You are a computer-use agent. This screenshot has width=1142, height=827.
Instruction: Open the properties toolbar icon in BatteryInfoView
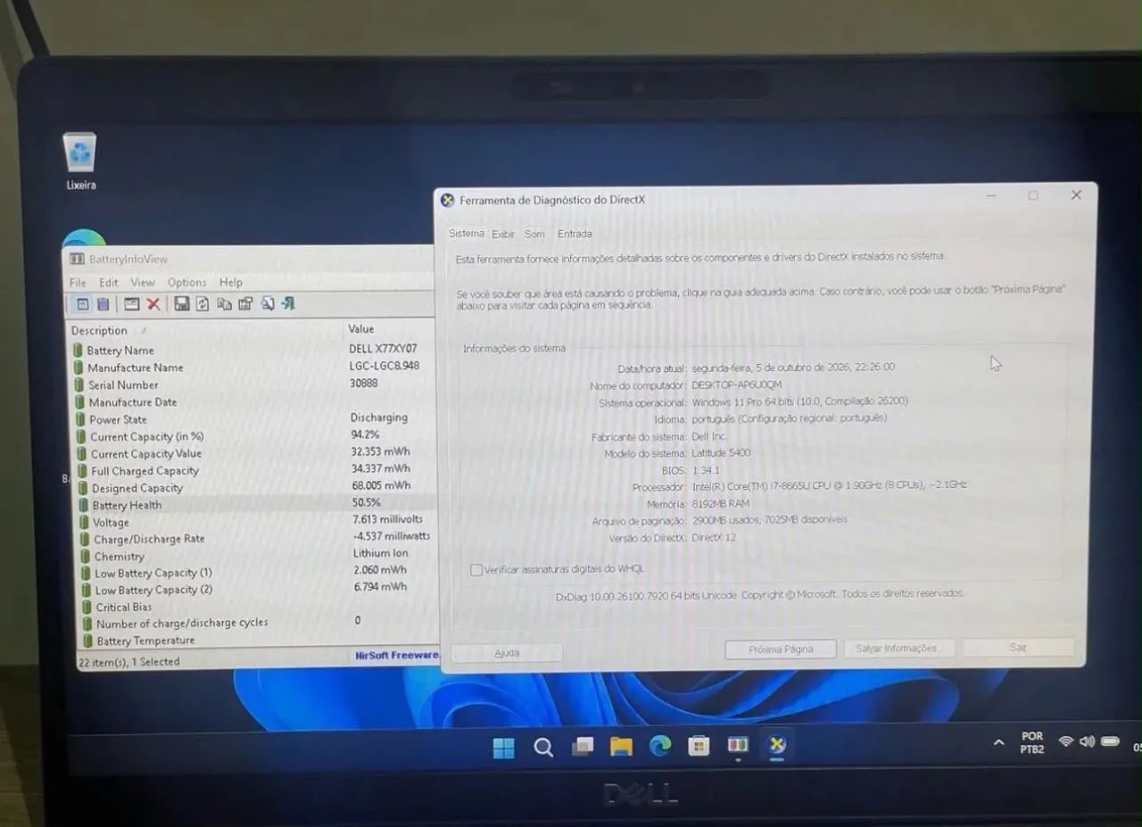point(245,304)
